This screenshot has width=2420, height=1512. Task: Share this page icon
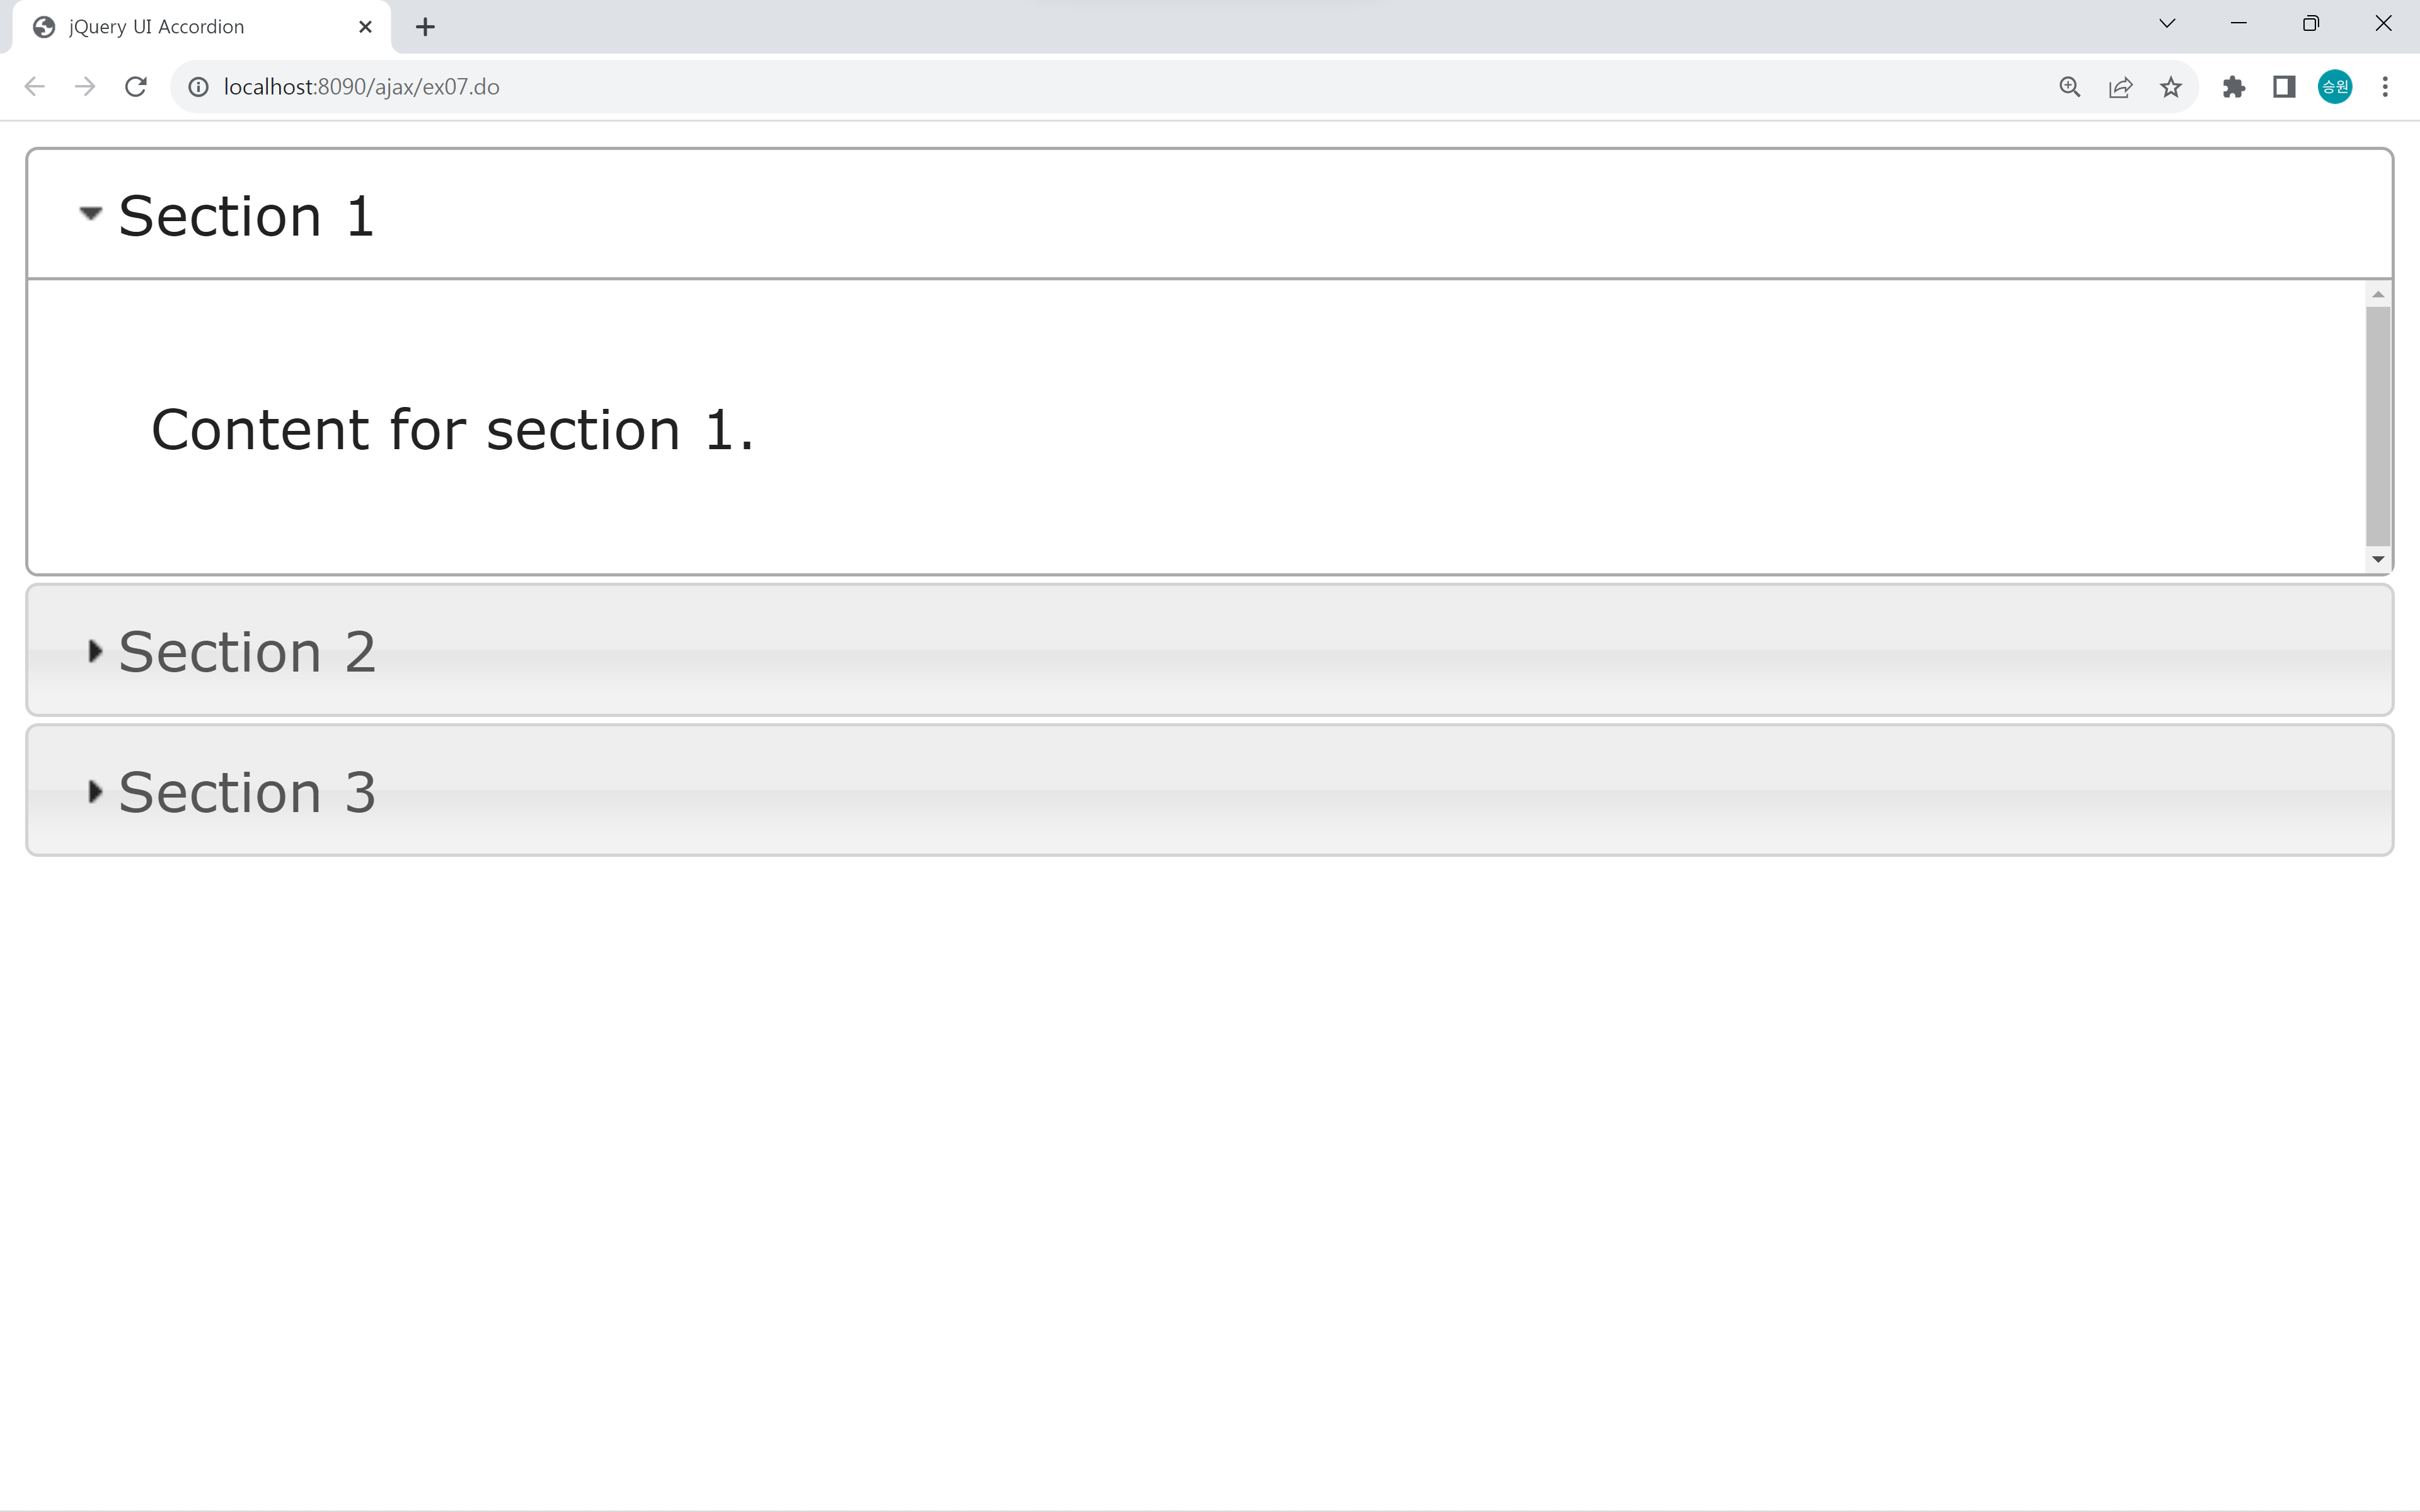click(2120, 87)
